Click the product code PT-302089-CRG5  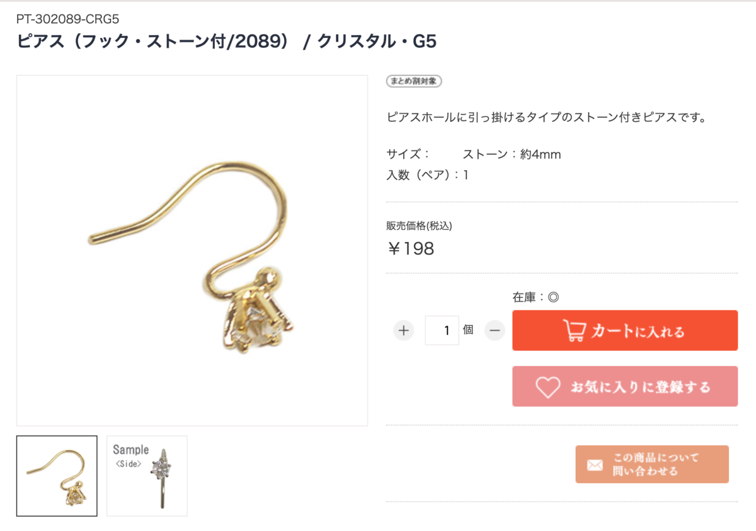67,18
